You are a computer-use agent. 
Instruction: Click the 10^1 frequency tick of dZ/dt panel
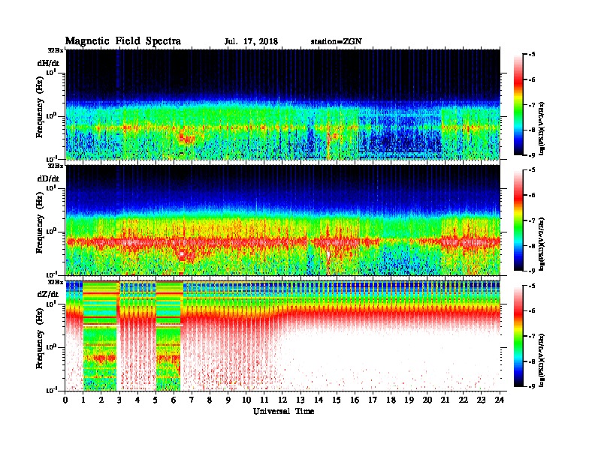[51, 304]
